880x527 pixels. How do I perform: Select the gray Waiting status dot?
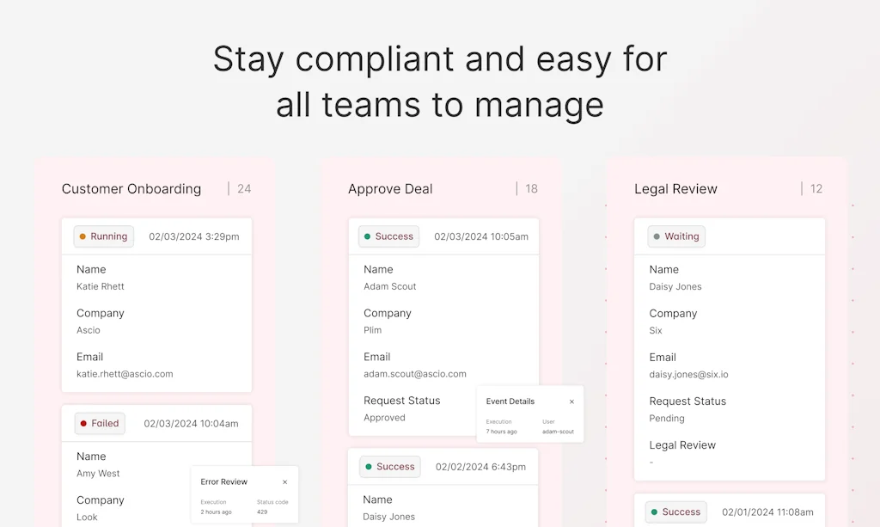pos(657,236)
